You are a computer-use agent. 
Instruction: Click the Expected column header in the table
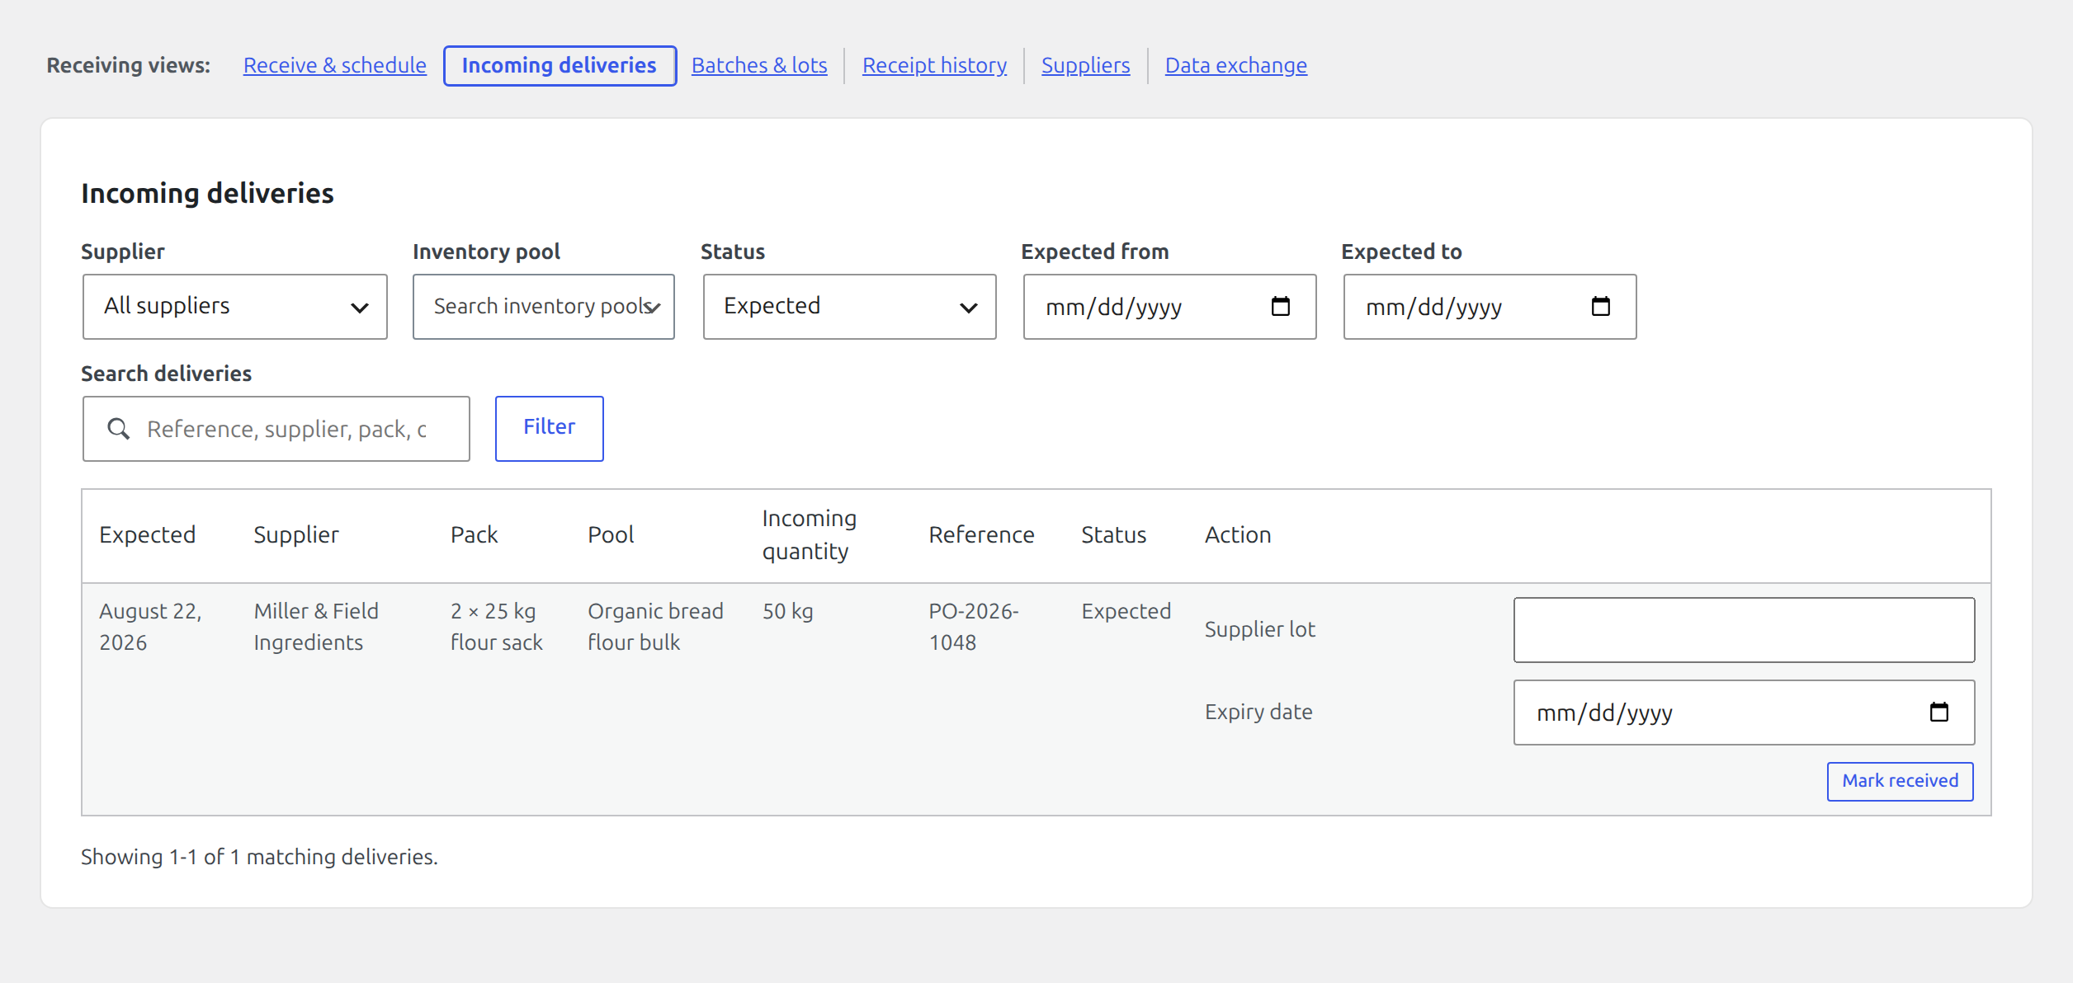coord(147,535)
